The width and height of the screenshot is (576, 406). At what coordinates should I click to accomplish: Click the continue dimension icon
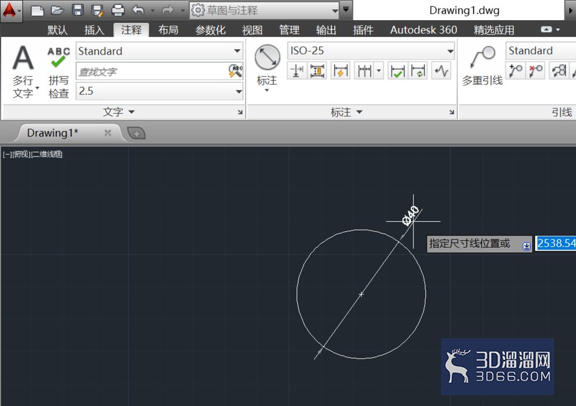364,70
